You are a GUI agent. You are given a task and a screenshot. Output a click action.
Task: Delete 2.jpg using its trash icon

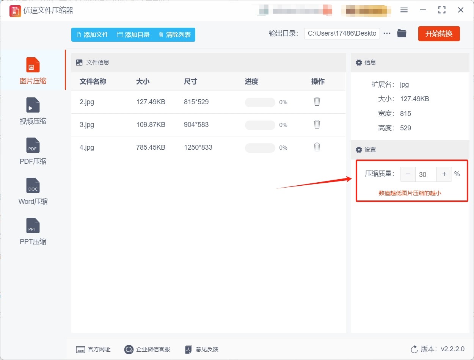pos(317,102)
